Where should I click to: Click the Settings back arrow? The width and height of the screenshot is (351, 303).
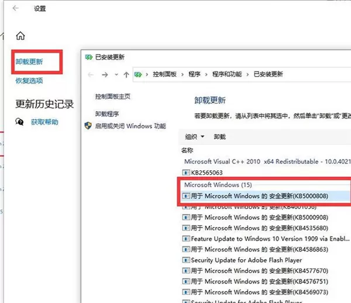click(x=16, y=8)
